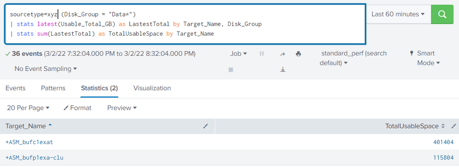Change 20 Per Page setting
459x167 pixels.
point(28,108)
